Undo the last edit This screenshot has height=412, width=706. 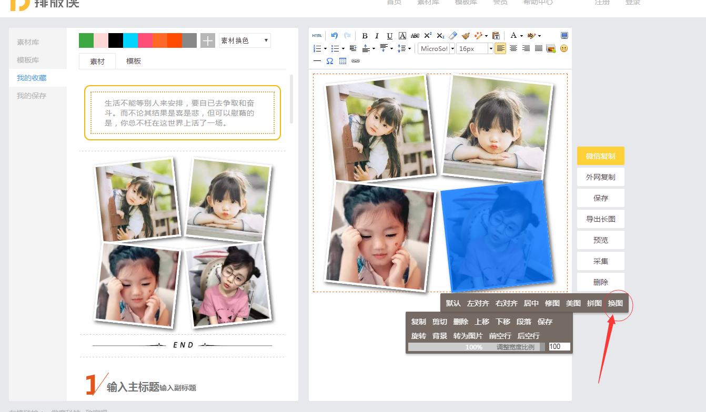336,35
